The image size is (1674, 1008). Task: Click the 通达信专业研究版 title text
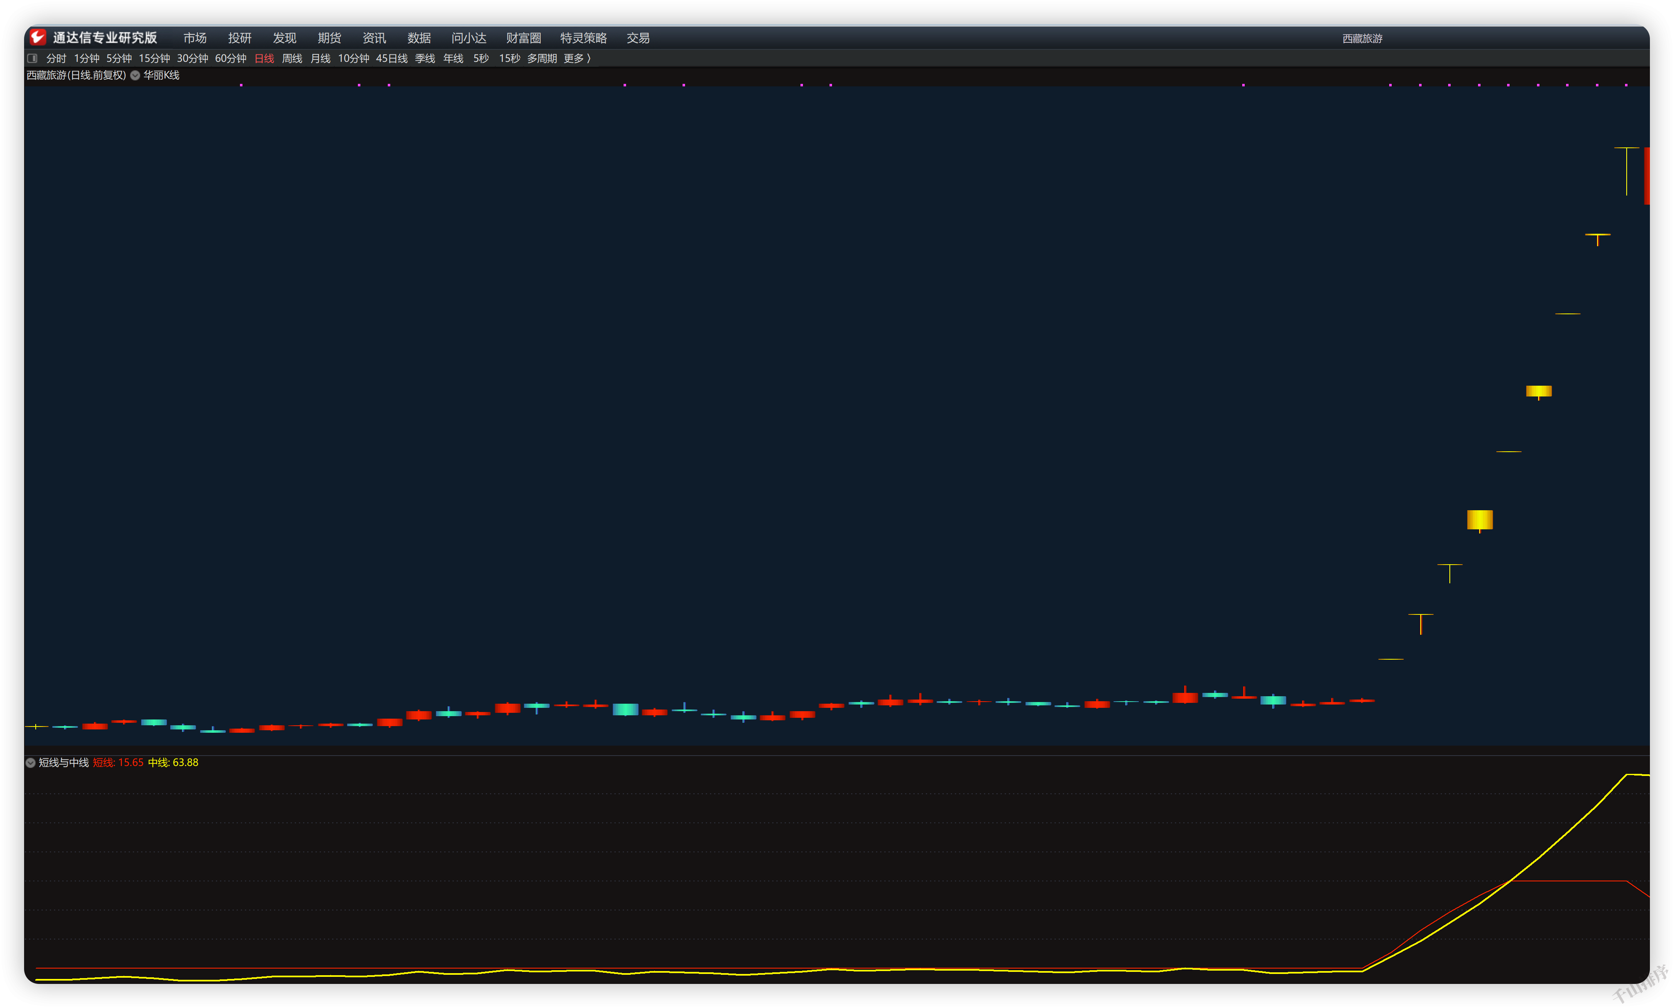click(105, 37)
